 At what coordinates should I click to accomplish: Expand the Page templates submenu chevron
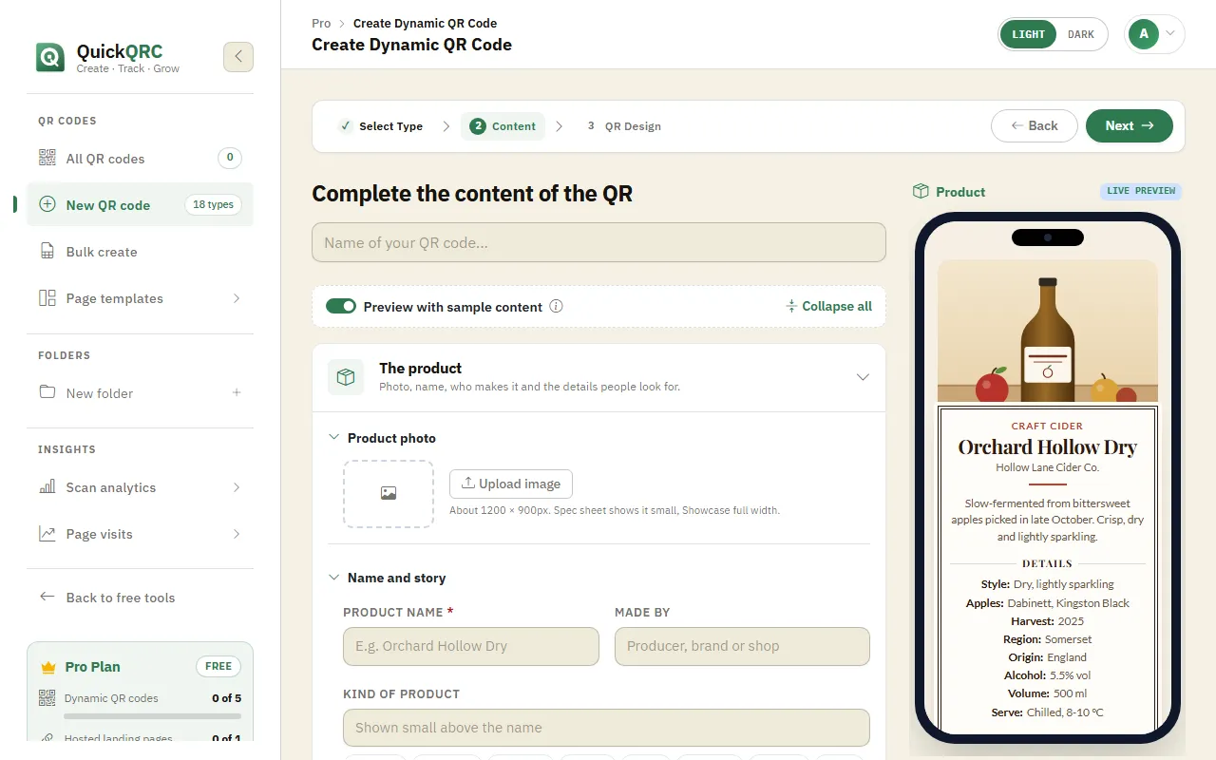click(237, 298)
